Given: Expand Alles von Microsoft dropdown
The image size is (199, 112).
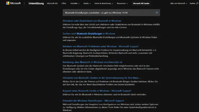Looking at the screenshot, I should tap(179, 3).
